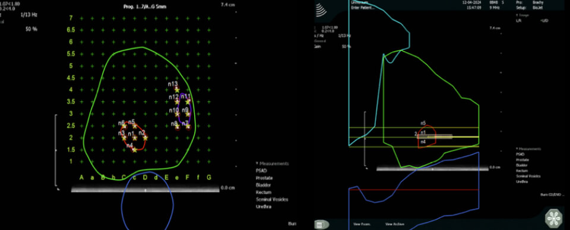Select needle marker n1 on the grid

[135, 138]
